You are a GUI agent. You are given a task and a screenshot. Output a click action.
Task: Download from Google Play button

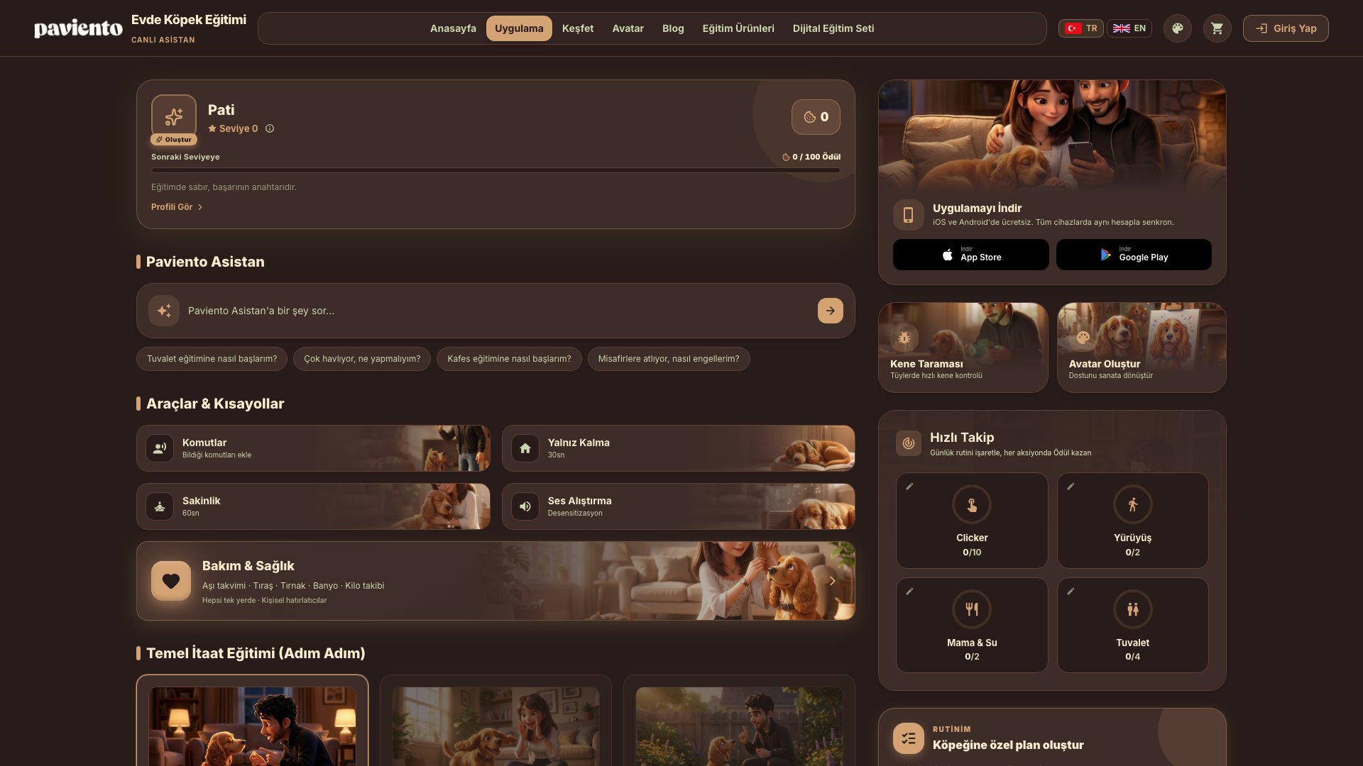(x=1134, y=255)
